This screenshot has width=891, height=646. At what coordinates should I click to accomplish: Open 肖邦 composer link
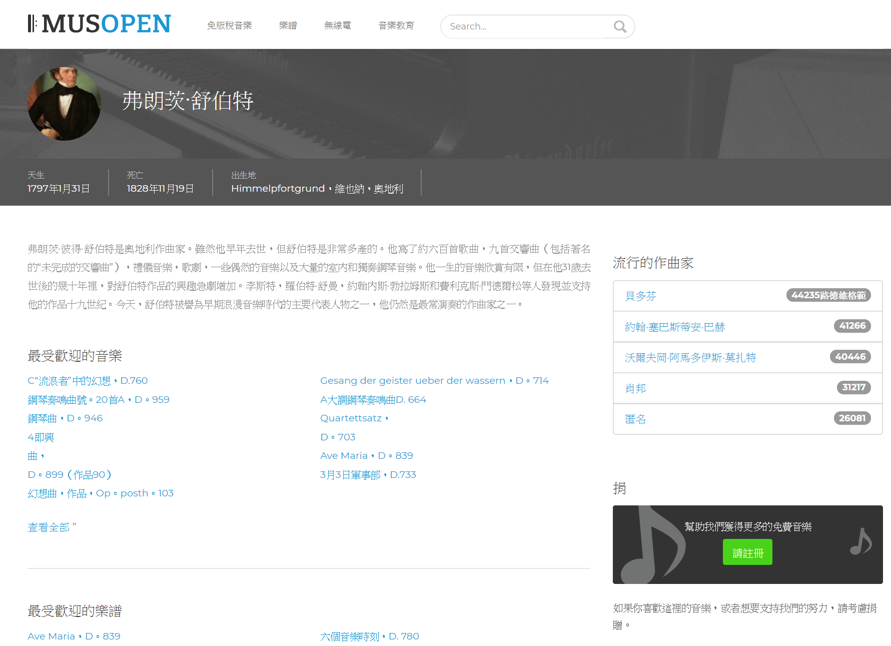coord(635,388)
